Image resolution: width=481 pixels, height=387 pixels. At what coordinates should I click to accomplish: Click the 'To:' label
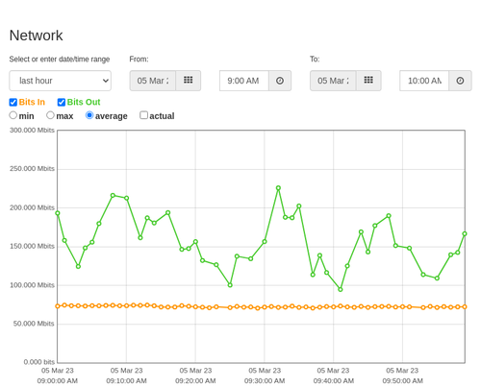315,60
